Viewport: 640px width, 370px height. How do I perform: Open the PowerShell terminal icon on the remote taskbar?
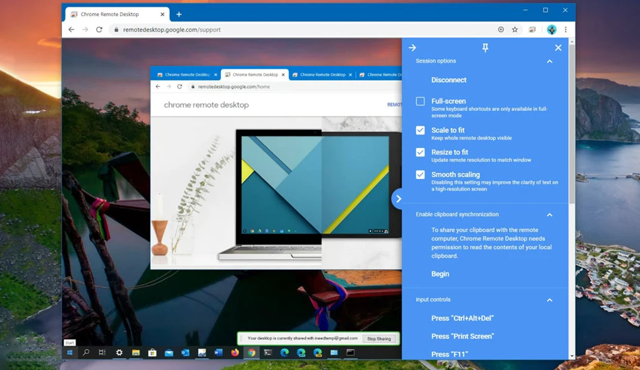267,353
